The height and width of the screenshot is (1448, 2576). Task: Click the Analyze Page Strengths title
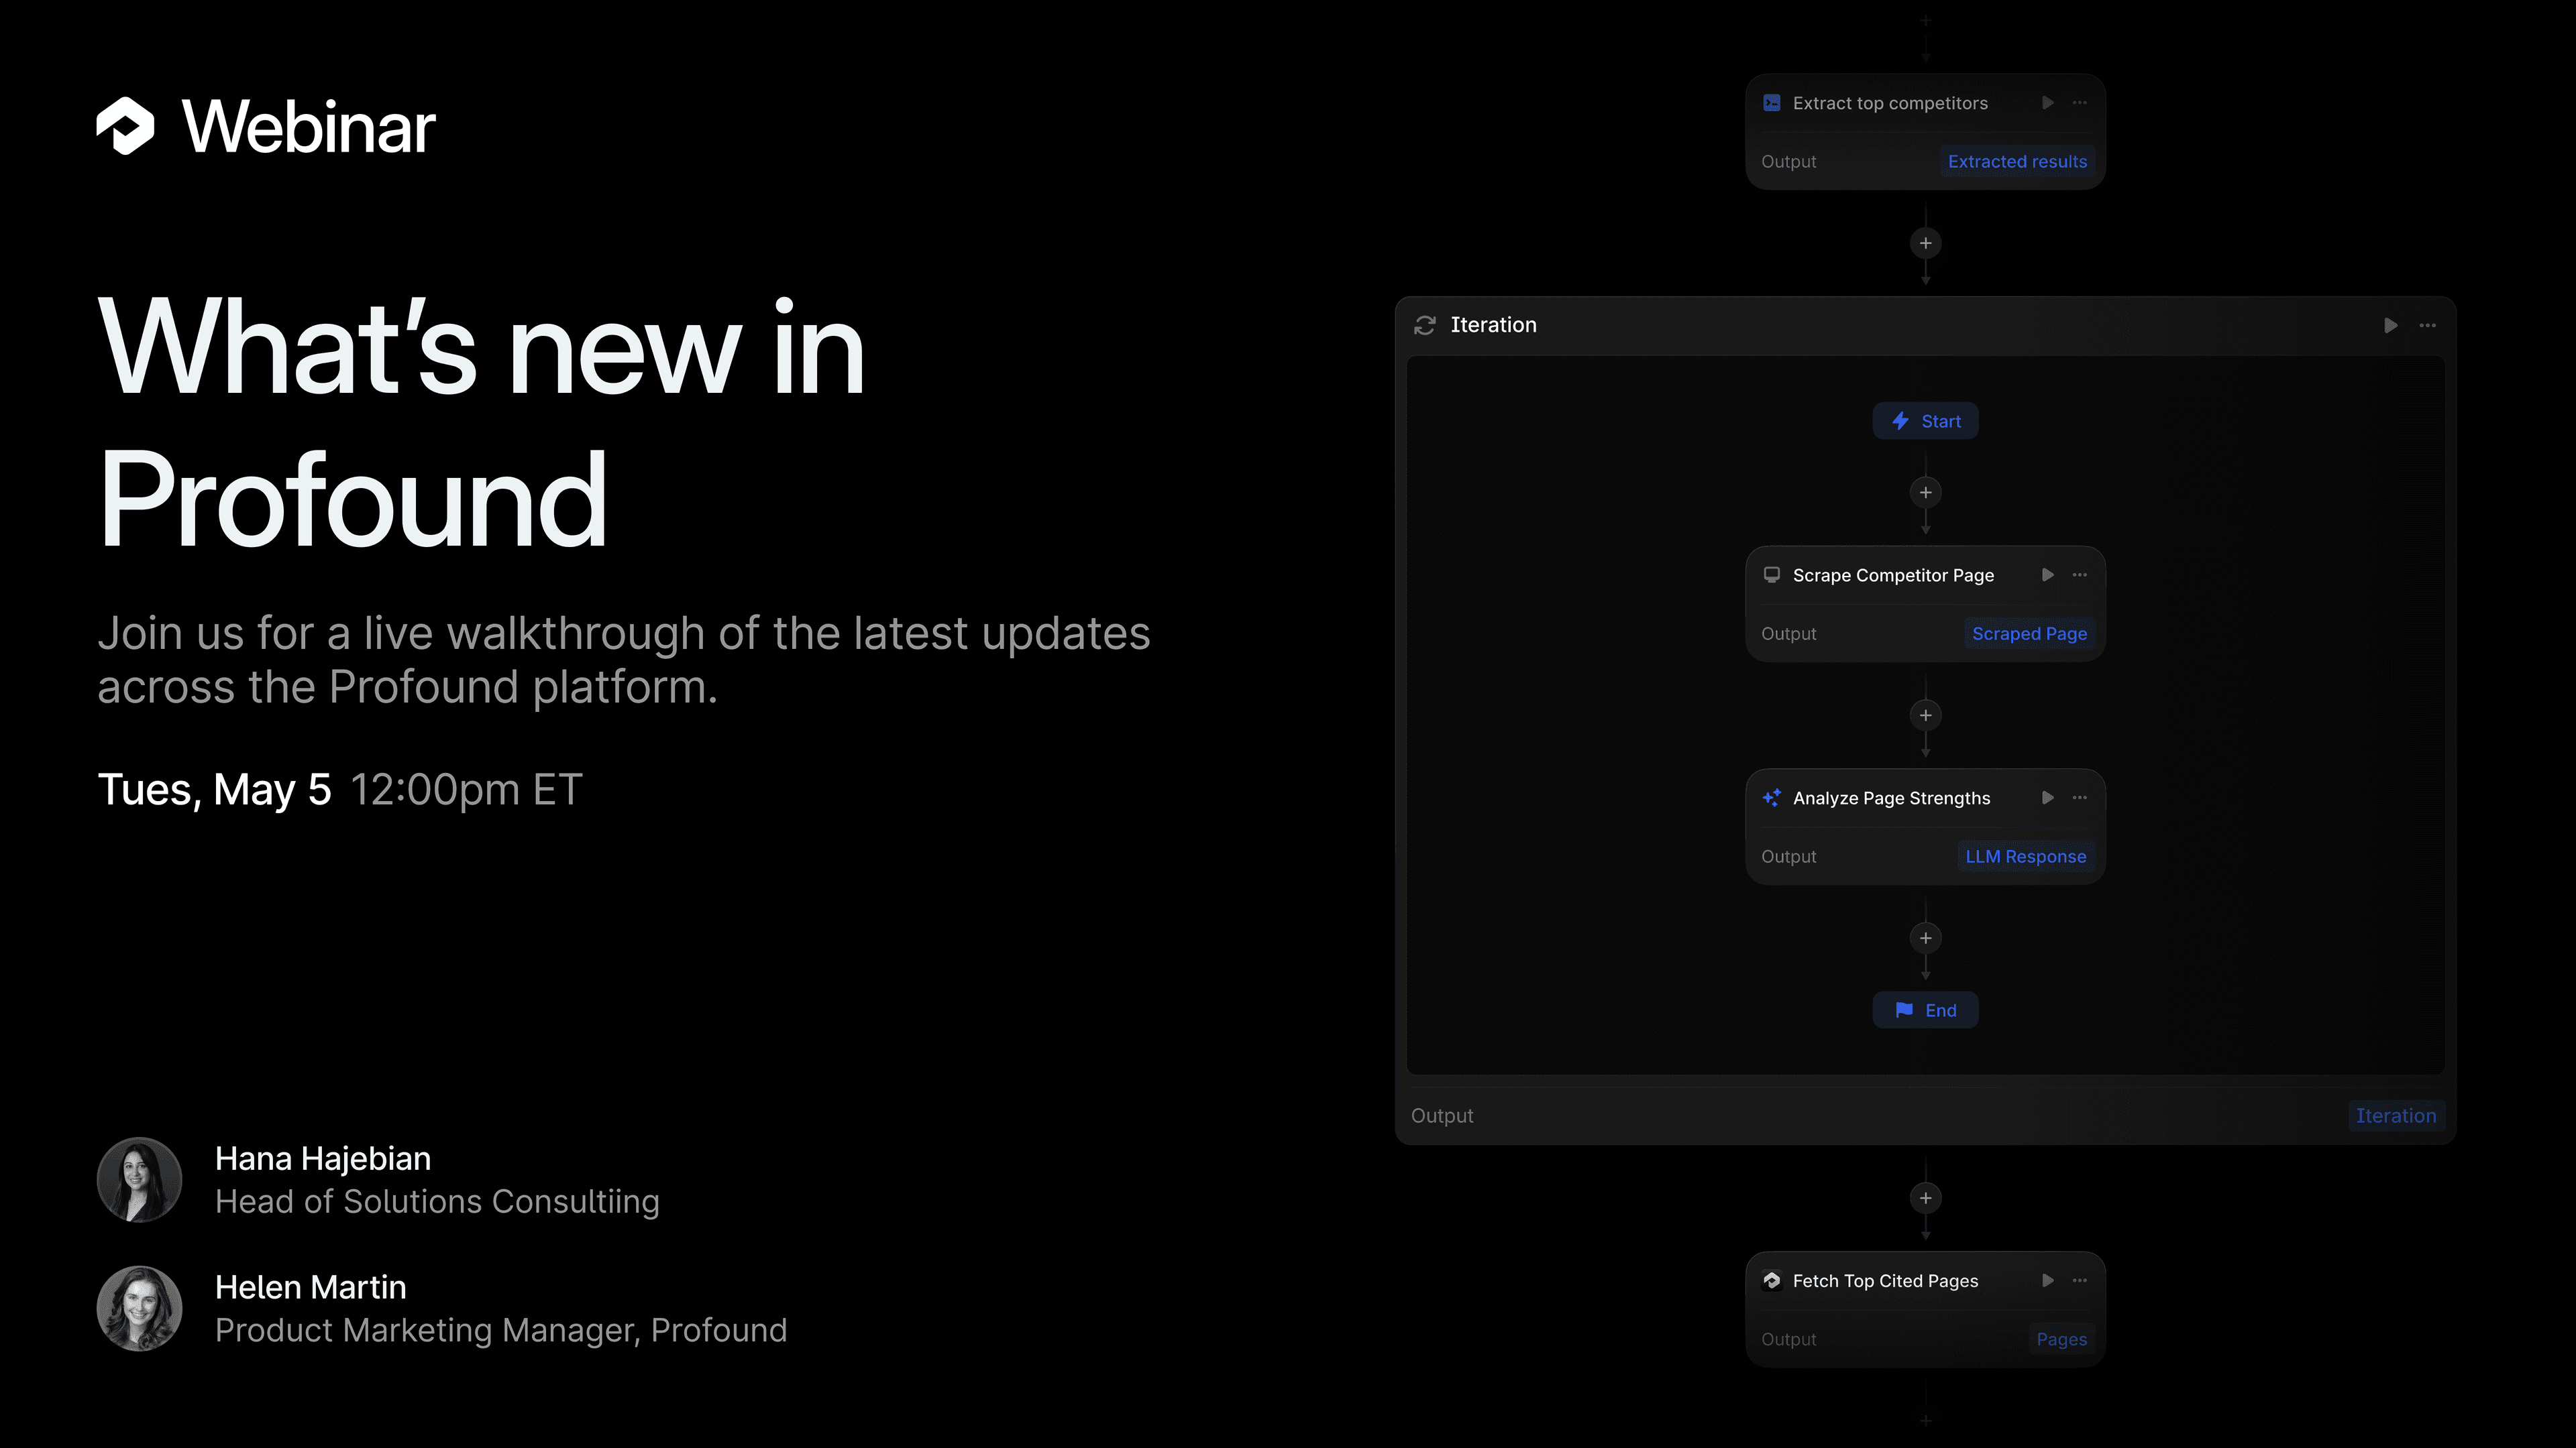1891,798
